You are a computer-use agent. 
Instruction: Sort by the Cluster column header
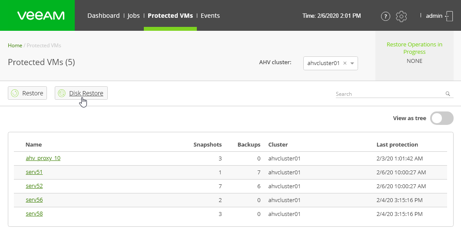click(x=278, y=144)
